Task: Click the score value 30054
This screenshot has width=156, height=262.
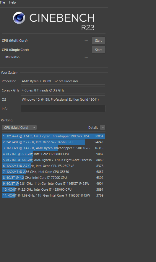Action: (x=99, y=136)
